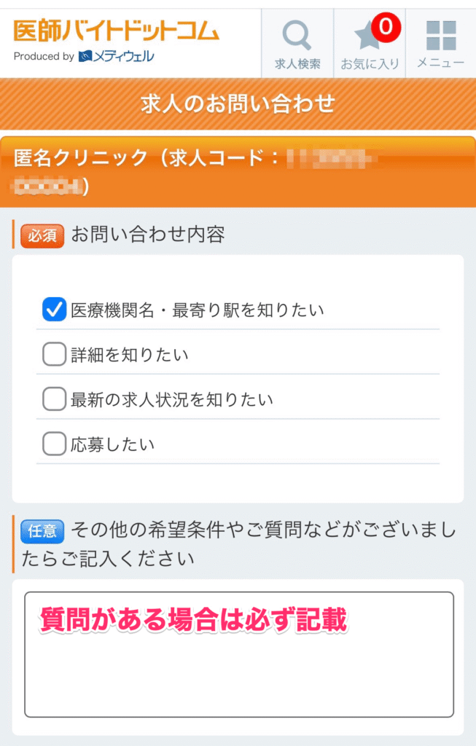
Task: Click the お問い合わせ内容 section heading
Action: click(148, 235)
